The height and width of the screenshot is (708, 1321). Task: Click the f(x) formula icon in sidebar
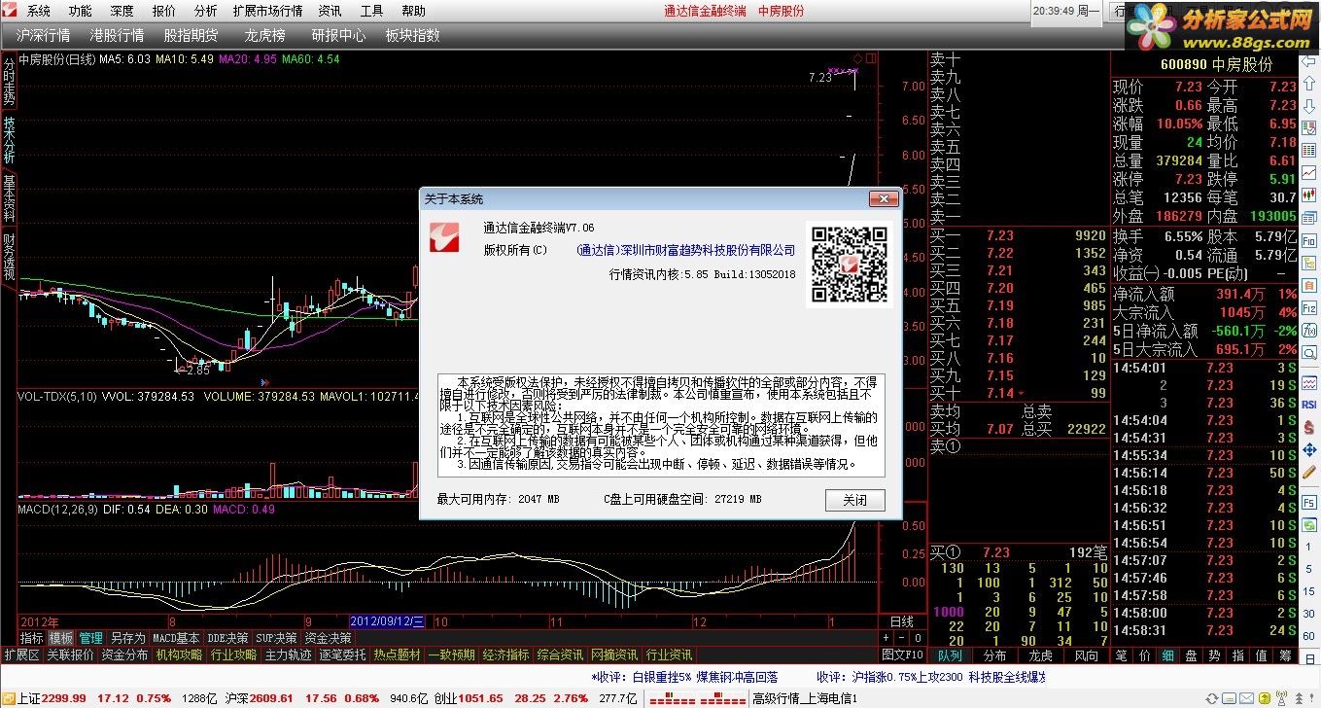[1308, 332]
